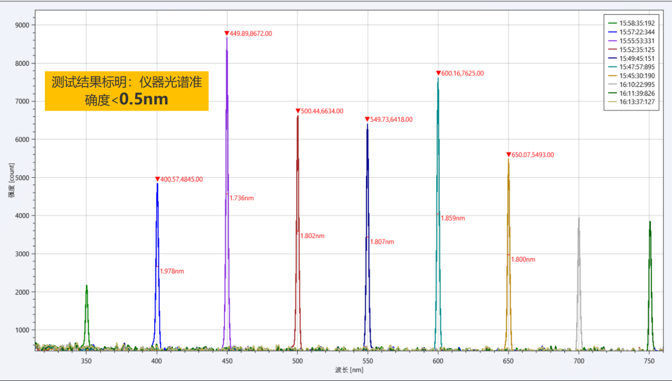Click the 1.800nm width label
Image resolution: width=672 pixels, height=381 pixels.
523,259
